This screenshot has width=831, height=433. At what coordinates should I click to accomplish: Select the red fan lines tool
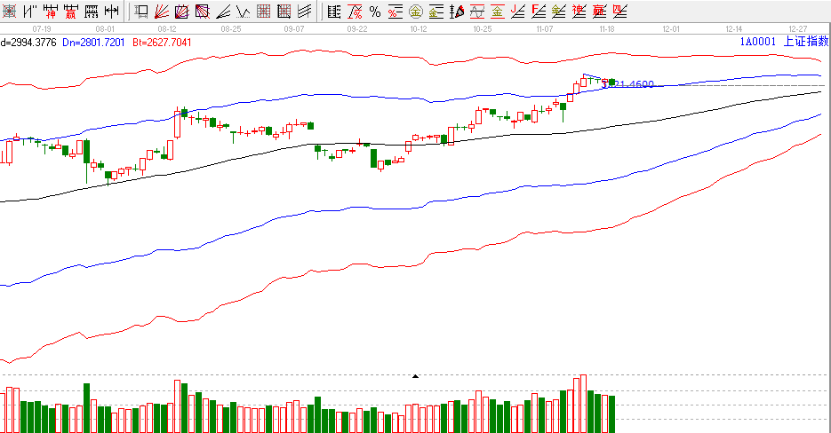(x=161, y=12)
